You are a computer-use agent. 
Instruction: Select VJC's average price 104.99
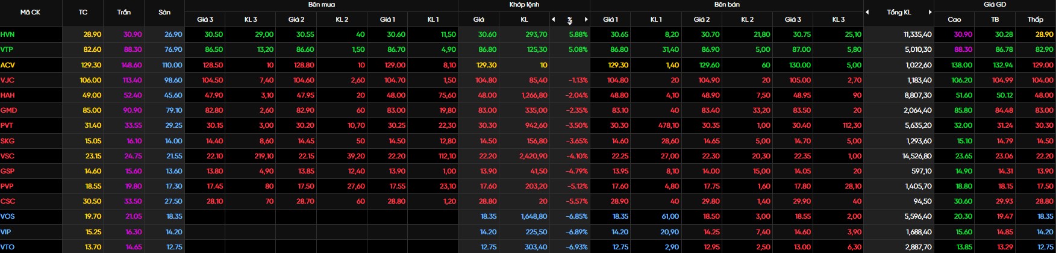pyautogui.click(x=1002, y=80)
